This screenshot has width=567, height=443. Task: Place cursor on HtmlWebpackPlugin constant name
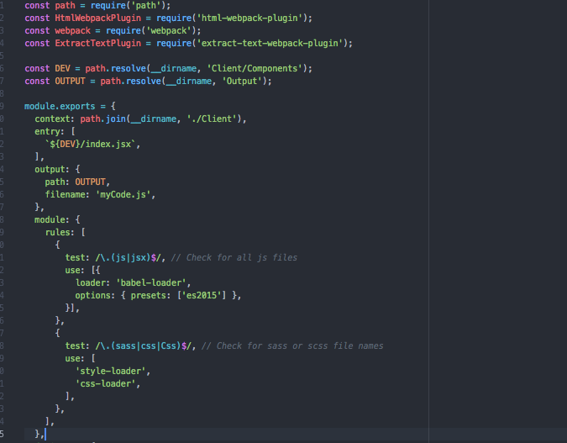[x=98, y=18]
